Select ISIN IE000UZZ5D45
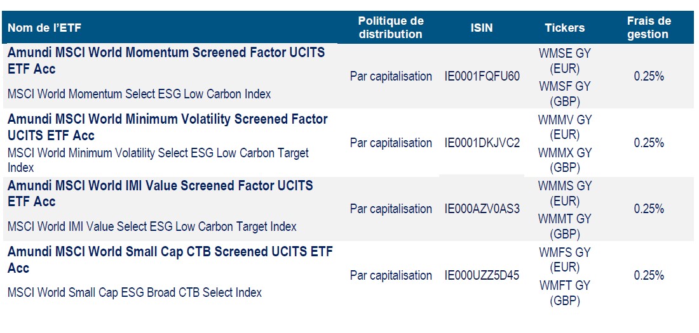The width and height of the screenshot is (699, 333). coord(482,276)
